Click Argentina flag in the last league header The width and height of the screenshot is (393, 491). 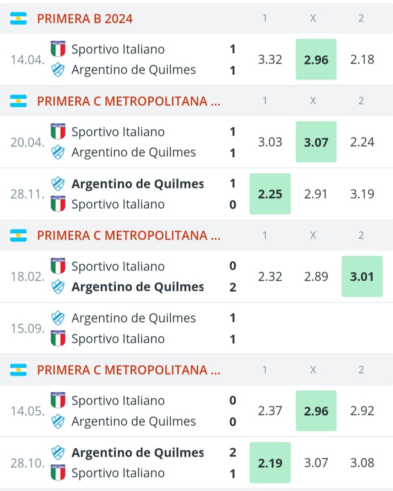point(18,370)
